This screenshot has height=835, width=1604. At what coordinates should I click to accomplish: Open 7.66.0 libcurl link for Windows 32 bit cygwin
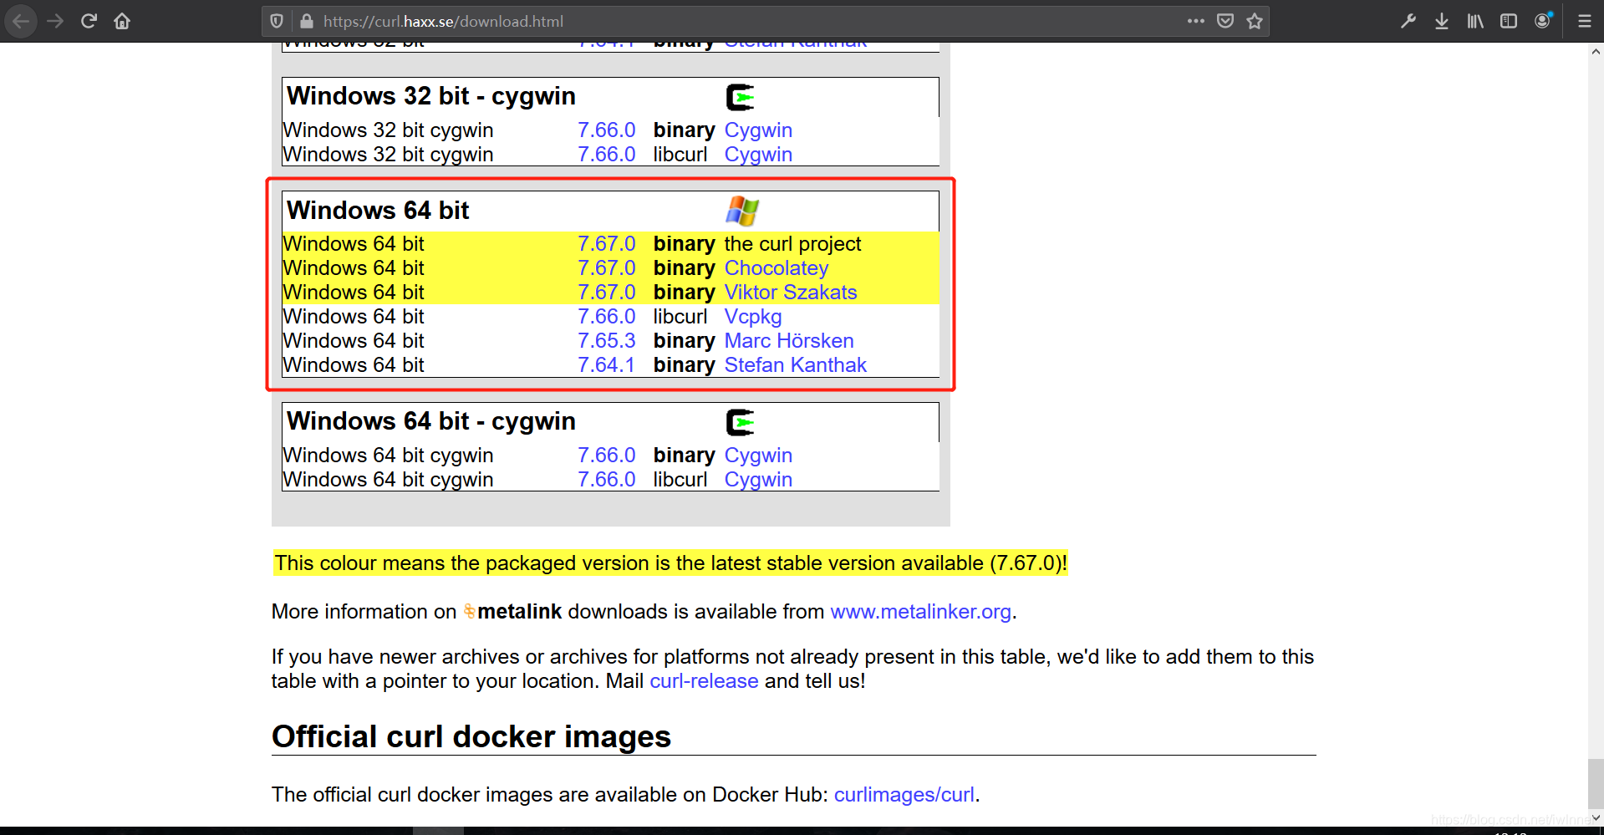click(x=607, y=155)
